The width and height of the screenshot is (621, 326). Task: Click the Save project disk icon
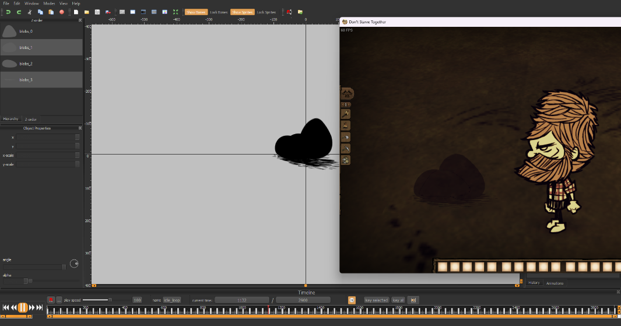coord(97,12)
